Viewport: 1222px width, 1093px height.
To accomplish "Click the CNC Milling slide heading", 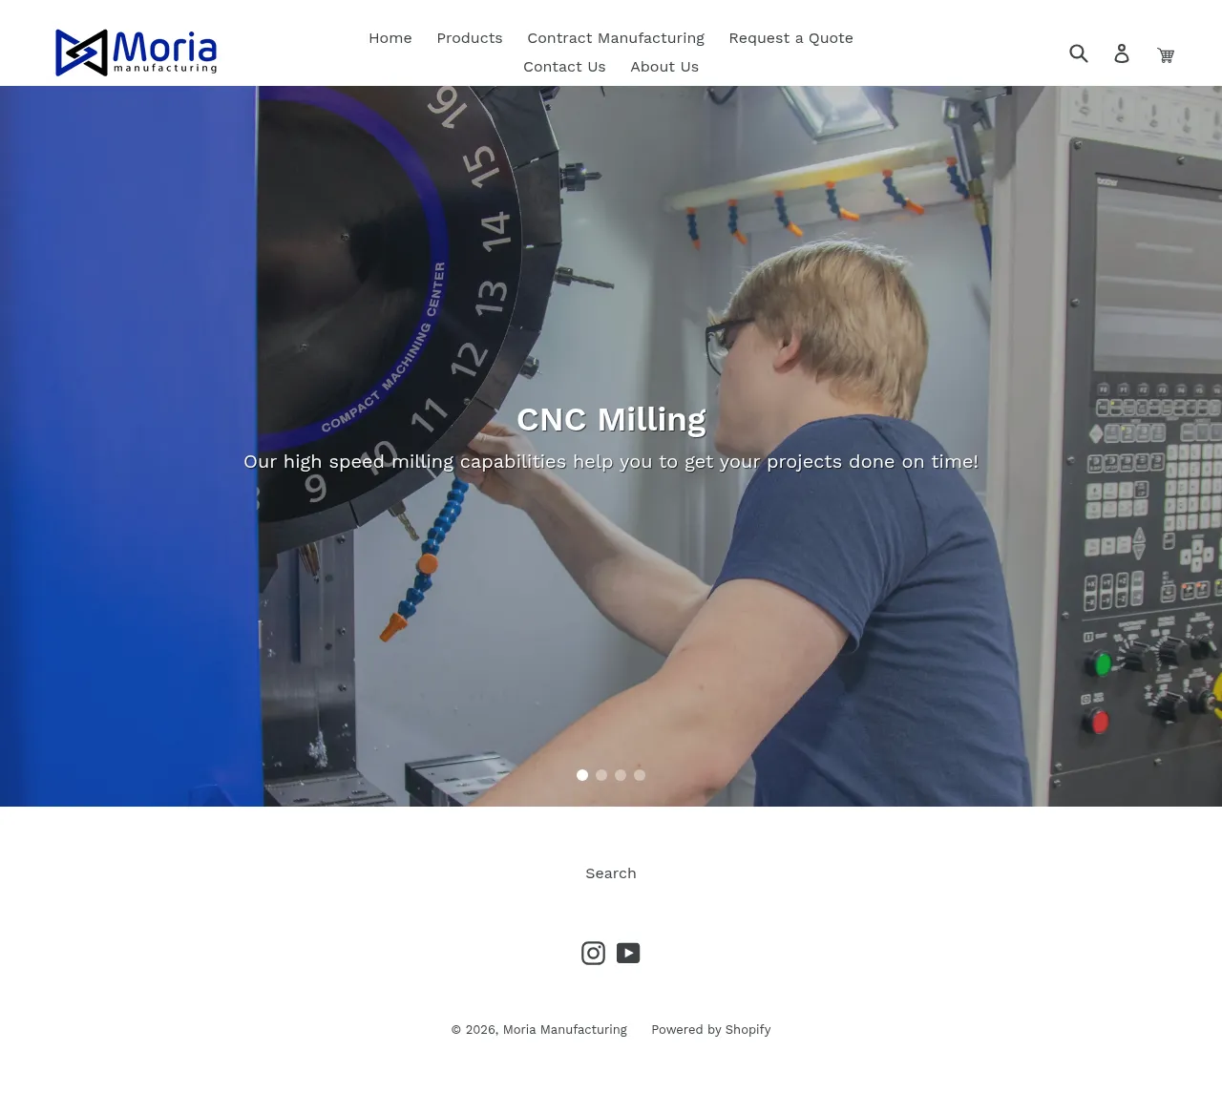I will [611, 419].
